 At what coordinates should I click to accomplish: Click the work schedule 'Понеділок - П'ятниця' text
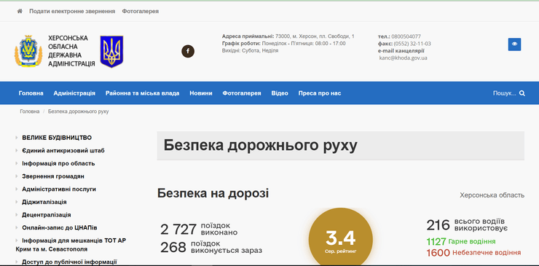pos(288,44)
